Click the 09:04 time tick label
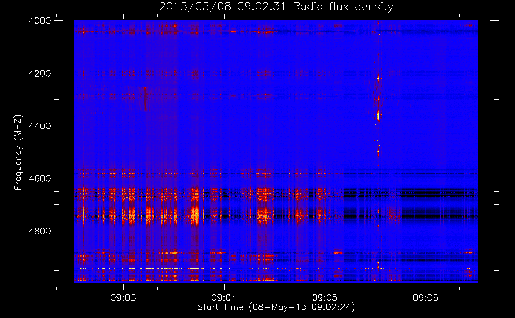Image resolution: width=515 pixels, height=318 pixels. click(x=224, y=298)
